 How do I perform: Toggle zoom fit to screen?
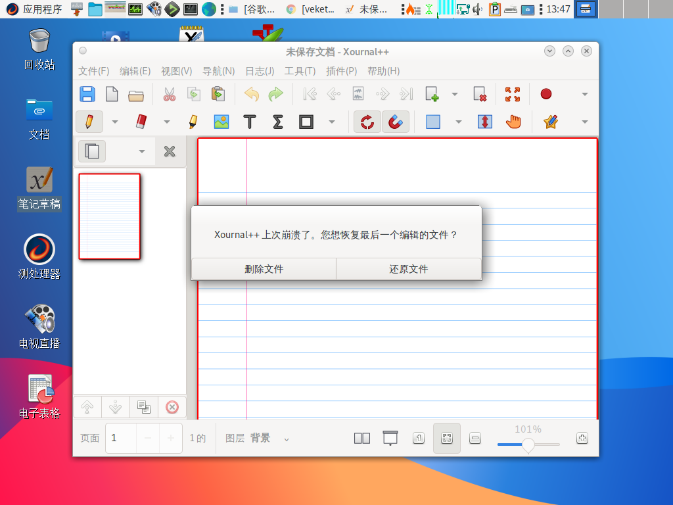447,438
